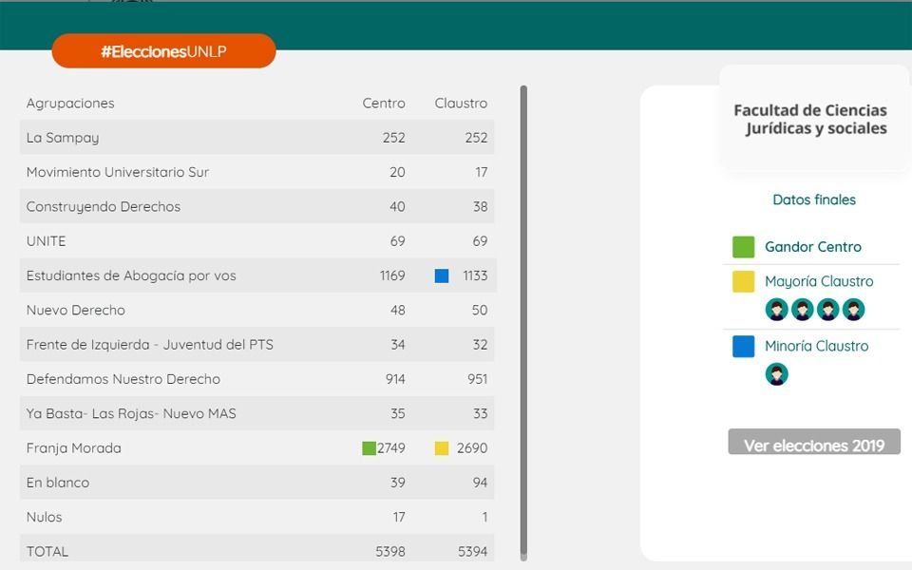Click the Mayoría Claustro legend label
The height and width of the screenshot is (570, 912).
coord(819,281)
